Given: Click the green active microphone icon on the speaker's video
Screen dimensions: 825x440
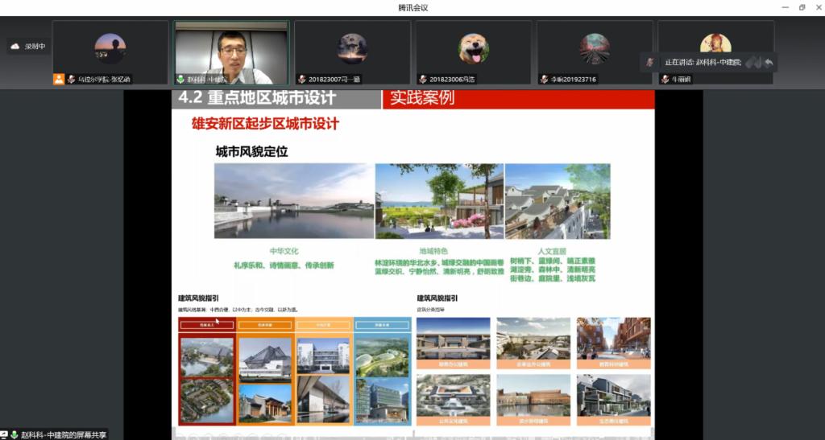Looking at the screenshot, I should point(181,80).
